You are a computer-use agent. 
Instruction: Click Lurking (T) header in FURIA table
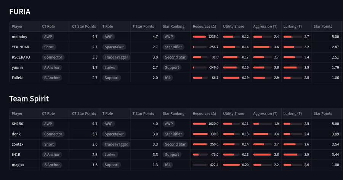coord(292,27)
